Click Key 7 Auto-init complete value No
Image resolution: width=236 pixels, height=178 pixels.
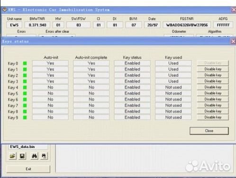[91, 106]
